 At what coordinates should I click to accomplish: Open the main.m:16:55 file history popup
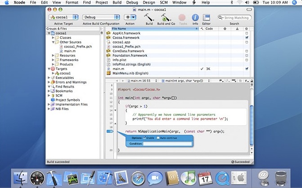point(142,81)
